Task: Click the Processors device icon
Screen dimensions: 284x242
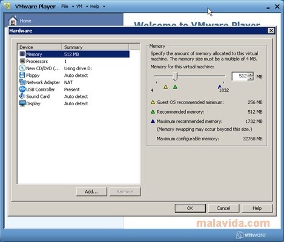Action: click(x=22, y=61)
